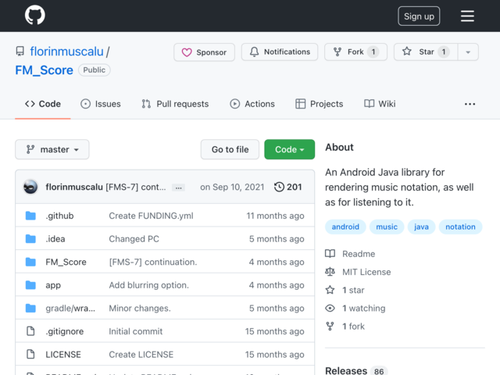Toggle Notifications for this repository

pos(280,52)
